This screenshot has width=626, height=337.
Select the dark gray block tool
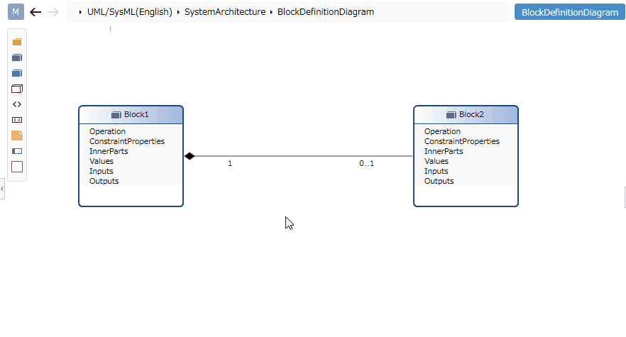[x=17, y=57]
